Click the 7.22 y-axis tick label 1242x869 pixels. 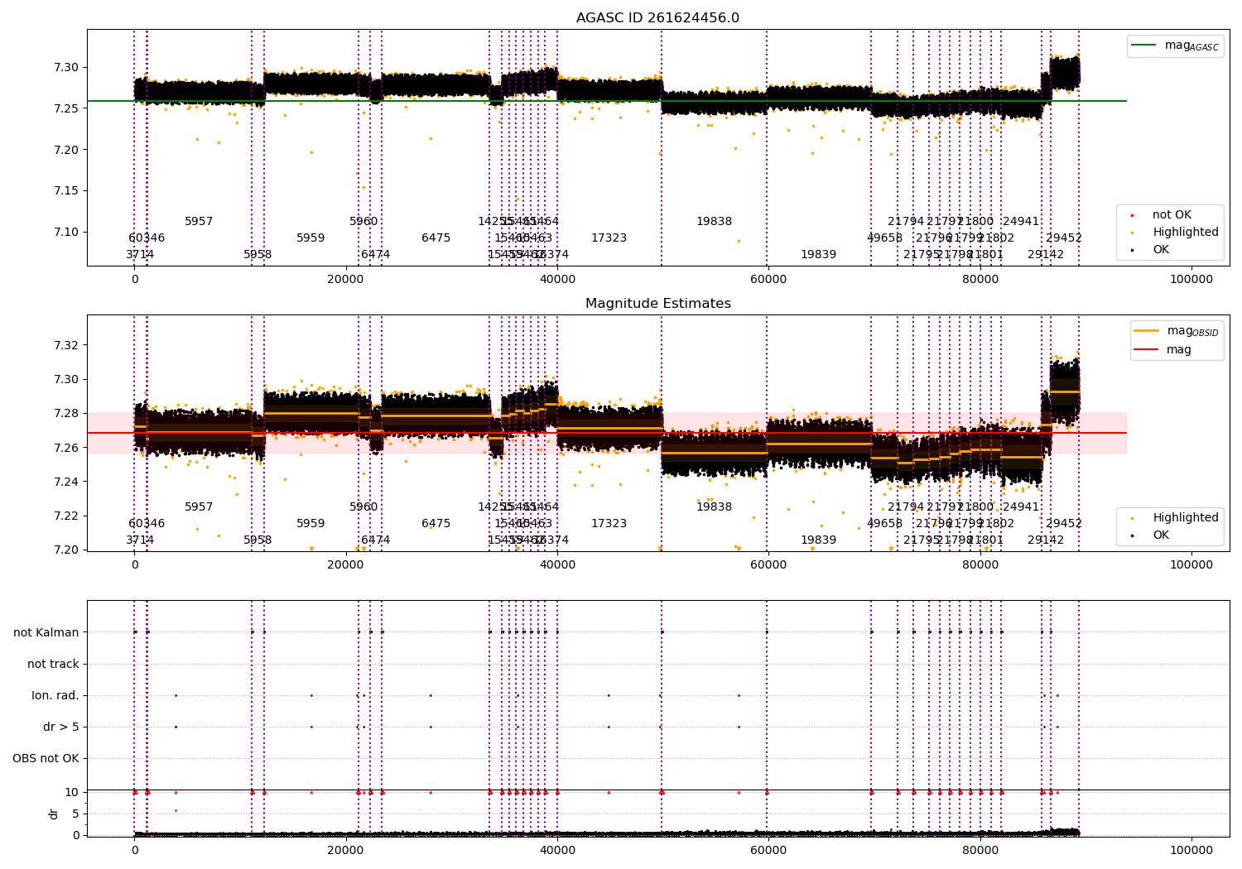66,516
